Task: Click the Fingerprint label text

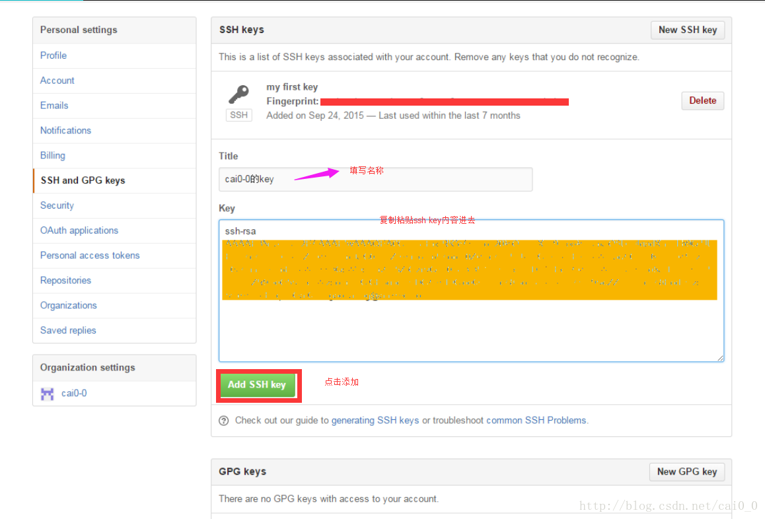Action: click(x=292, y=102)
